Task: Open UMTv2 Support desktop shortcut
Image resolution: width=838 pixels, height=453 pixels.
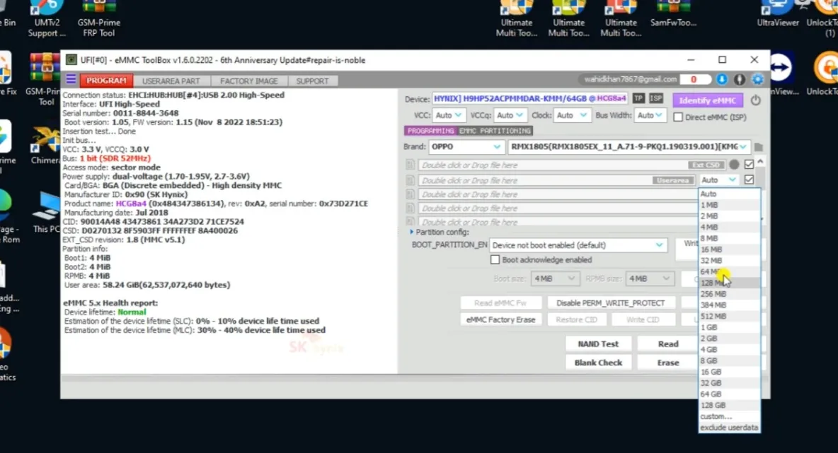Action: click(47, 19)
